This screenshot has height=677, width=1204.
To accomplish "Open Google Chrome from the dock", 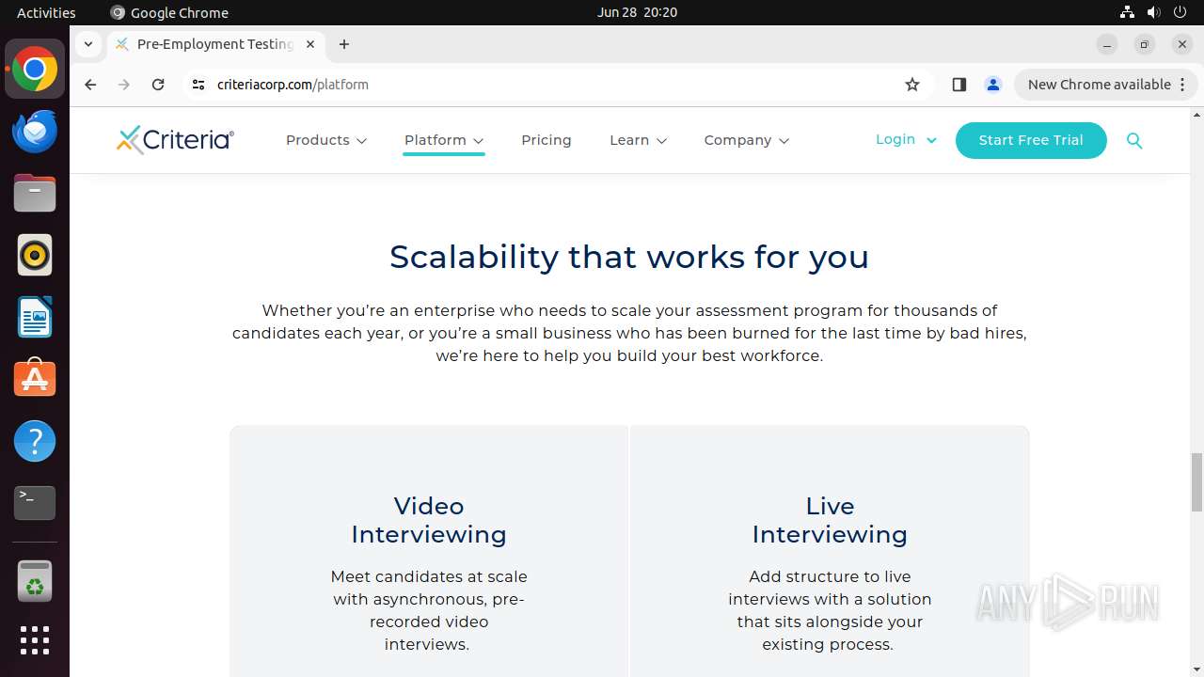I will (x=35, y=70).
